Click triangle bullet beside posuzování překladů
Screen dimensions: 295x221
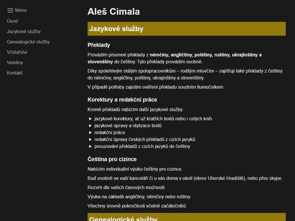point(90,146)
